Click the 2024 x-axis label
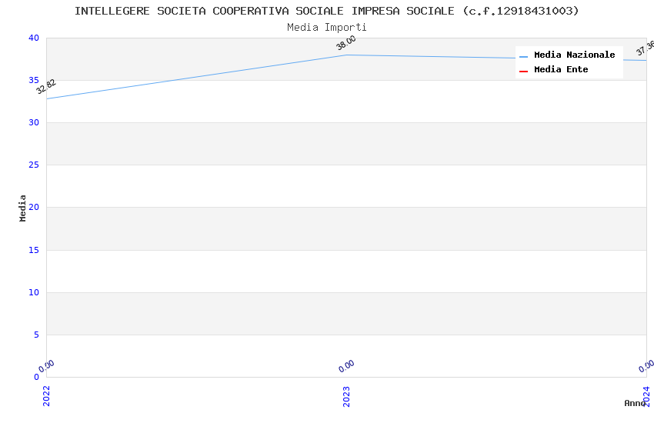 click(646, 396)
